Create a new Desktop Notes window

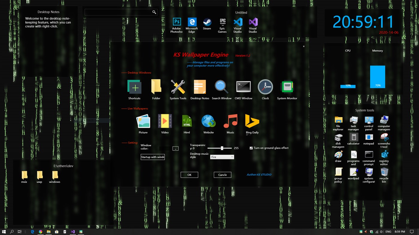(x=199, y=87)
